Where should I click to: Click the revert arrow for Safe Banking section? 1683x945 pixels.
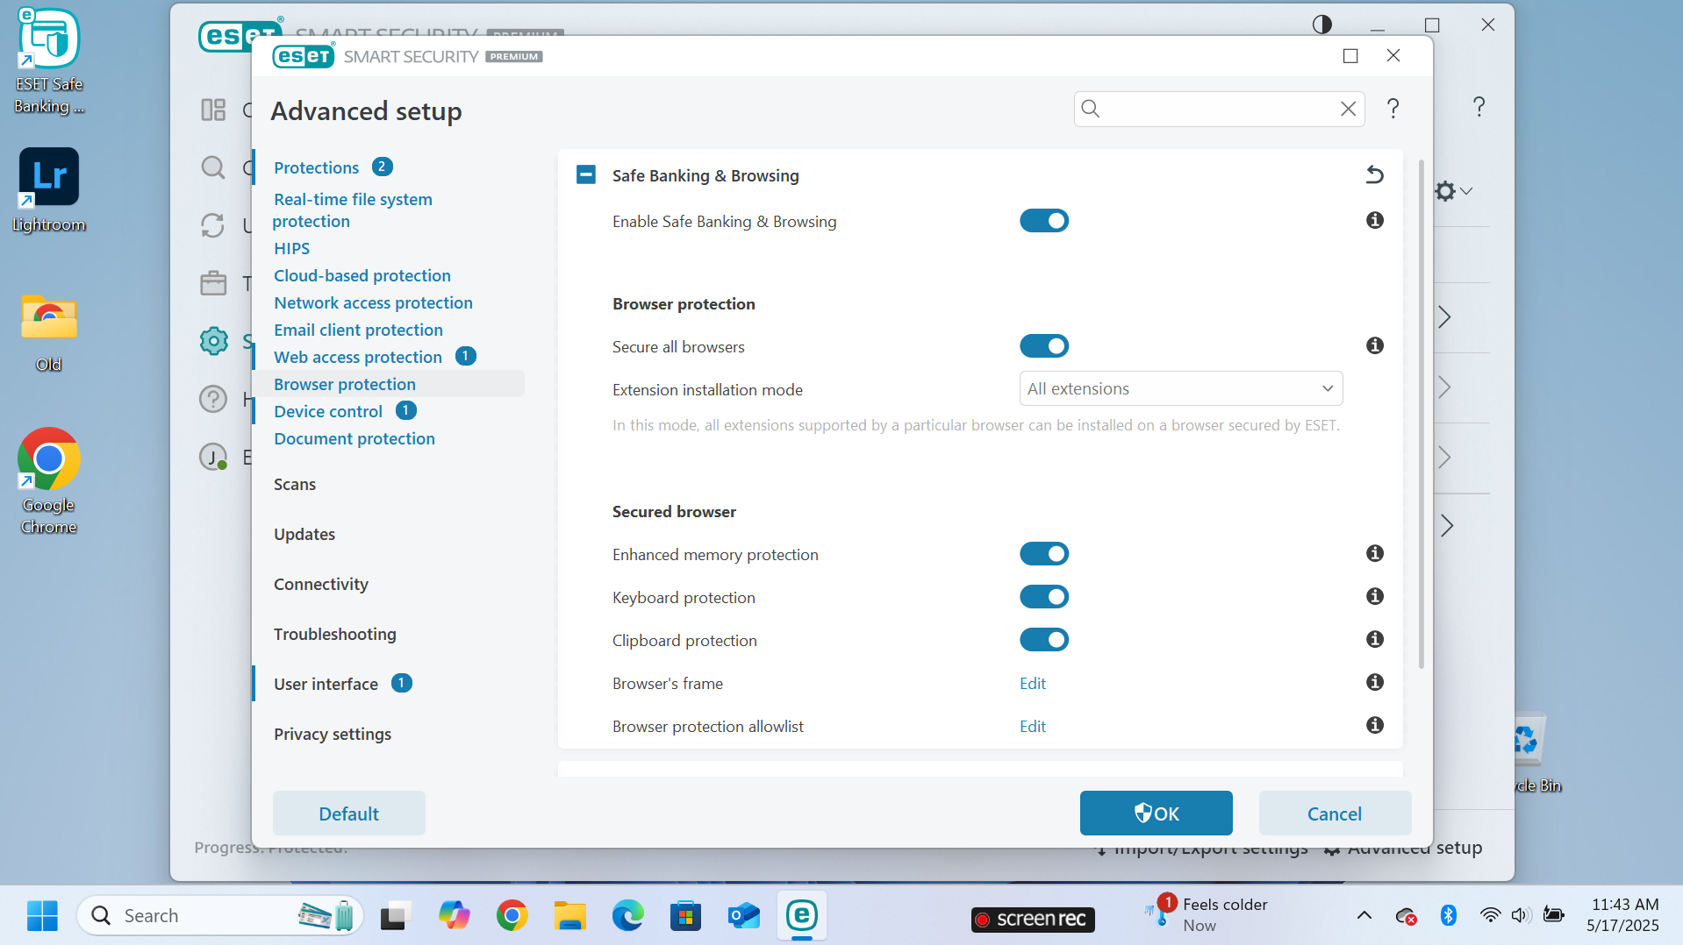1374,175
